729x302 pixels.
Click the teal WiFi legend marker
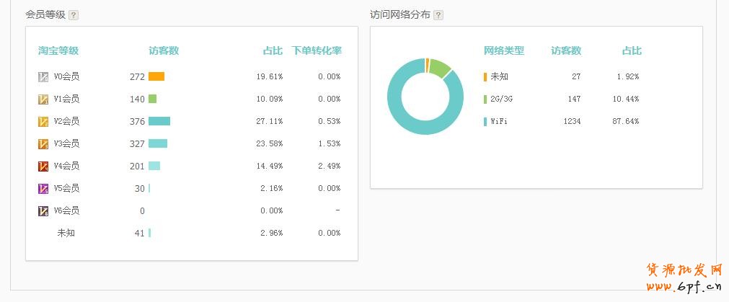[x=485, y=121]
